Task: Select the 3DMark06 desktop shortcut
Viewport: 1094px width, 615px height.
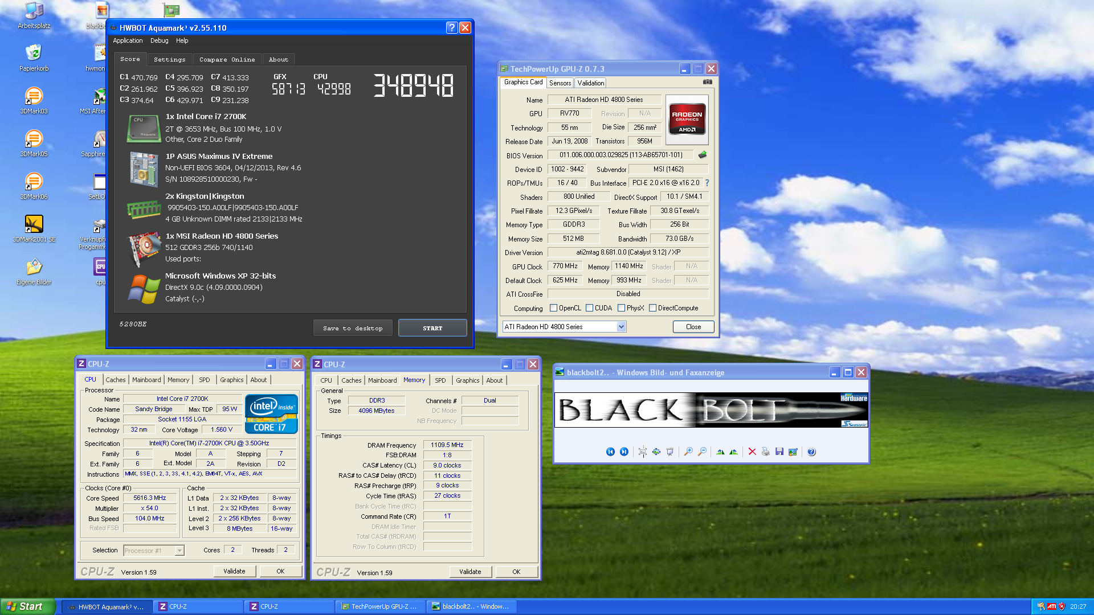Action: click(x=34, y=187)
